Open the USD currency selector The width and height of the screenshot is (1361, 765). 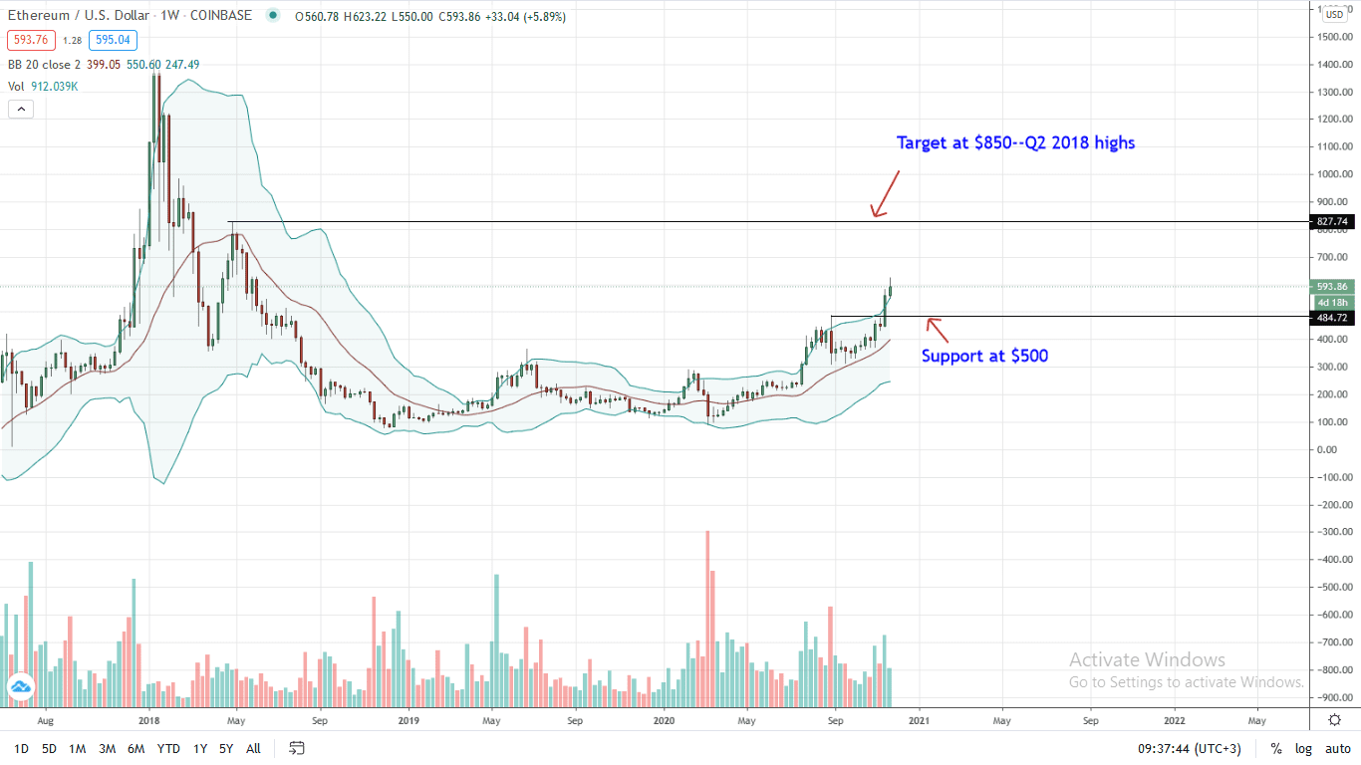(1334, 14)
